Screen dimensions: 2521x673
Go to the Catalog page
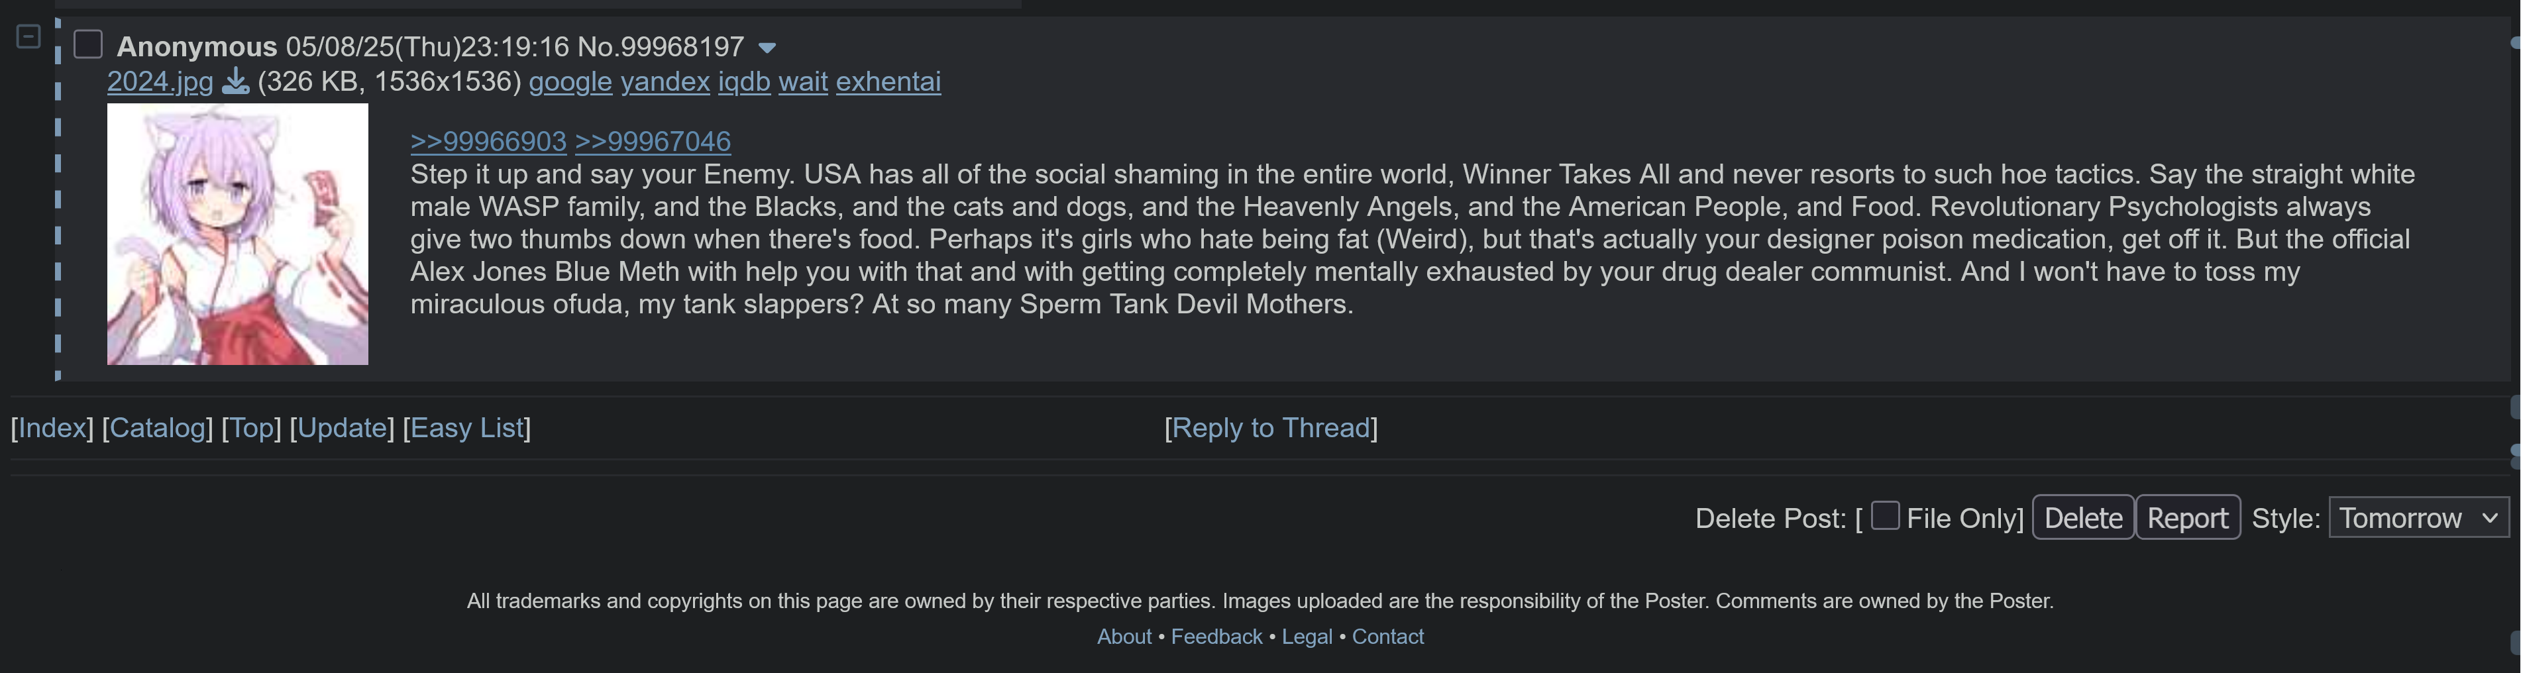(158, 429)
